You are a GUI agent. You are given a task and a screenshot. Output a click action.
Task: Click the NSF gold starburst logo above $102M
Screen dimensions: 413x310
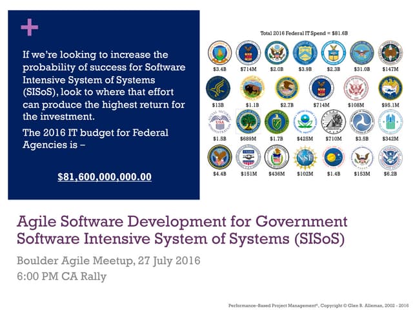[x=305, y=158]
